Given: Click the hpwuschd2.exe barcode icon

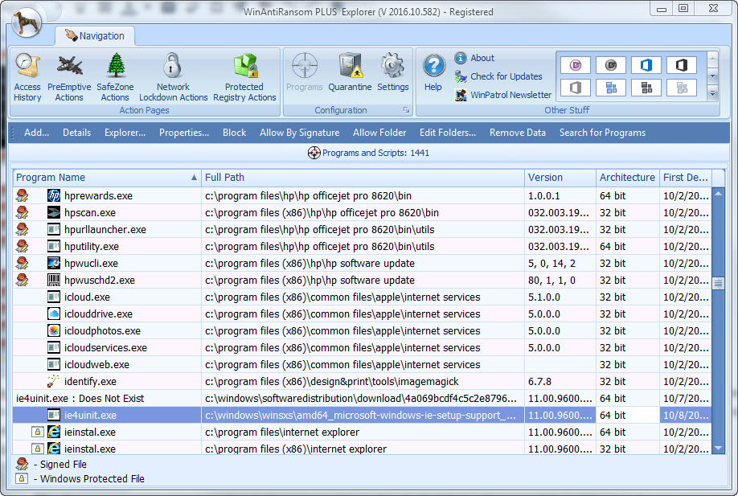Looking at the screenshot, I should click(54, 280).
